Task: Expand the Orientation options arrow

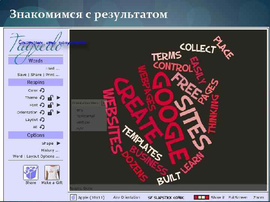Action: click(x=58, y=112)
